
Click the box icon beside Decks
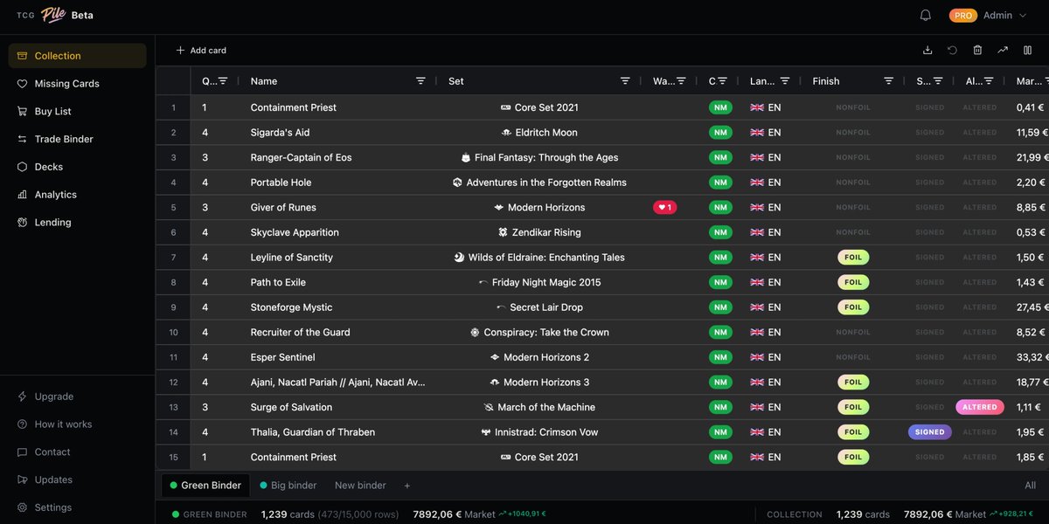click(x=22, y=167)
